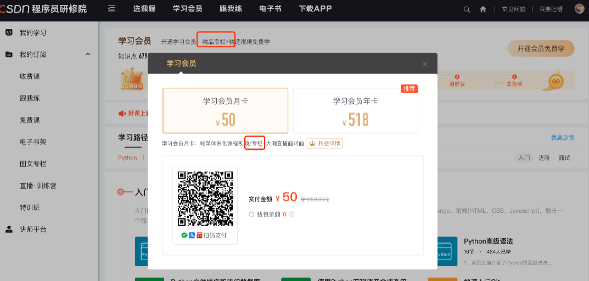Click the 0元领会员 crown graphic
589x281 pixels.
click(132, 78)
